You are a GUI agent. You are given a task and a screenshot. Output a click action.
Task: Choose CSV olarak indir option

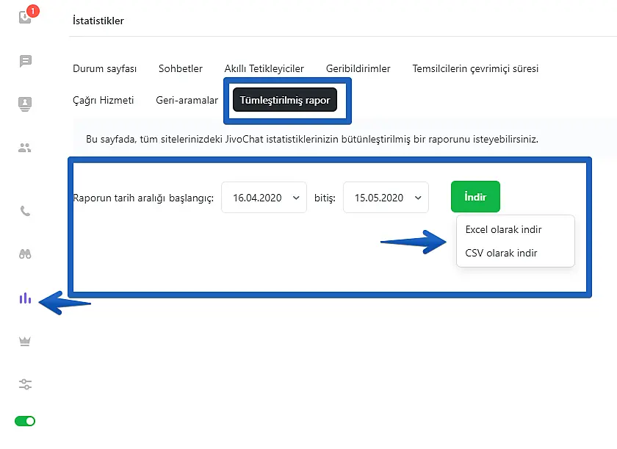coord(502,253)
